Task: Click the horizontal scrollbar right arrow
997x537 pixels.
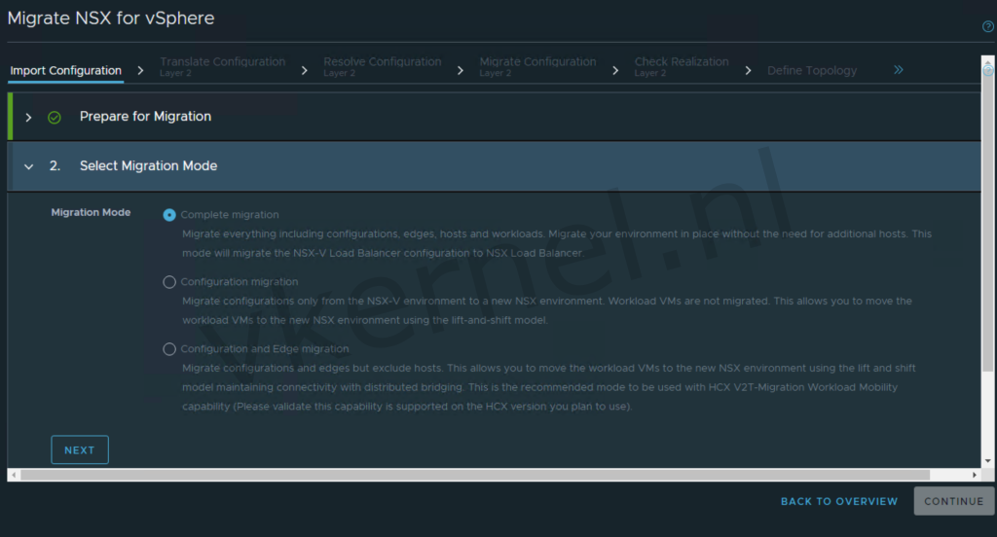Action: [974, 475]
